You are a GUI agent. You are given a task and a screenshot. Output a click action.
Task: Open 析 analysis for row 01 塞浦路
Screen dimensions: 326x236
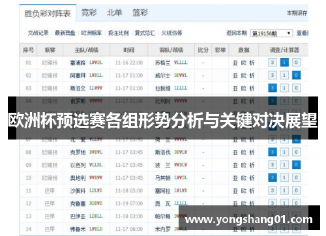click(x=252, y=63)
